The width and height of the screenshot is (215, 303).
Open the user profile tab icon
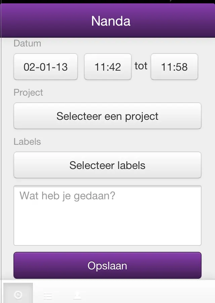77,296
